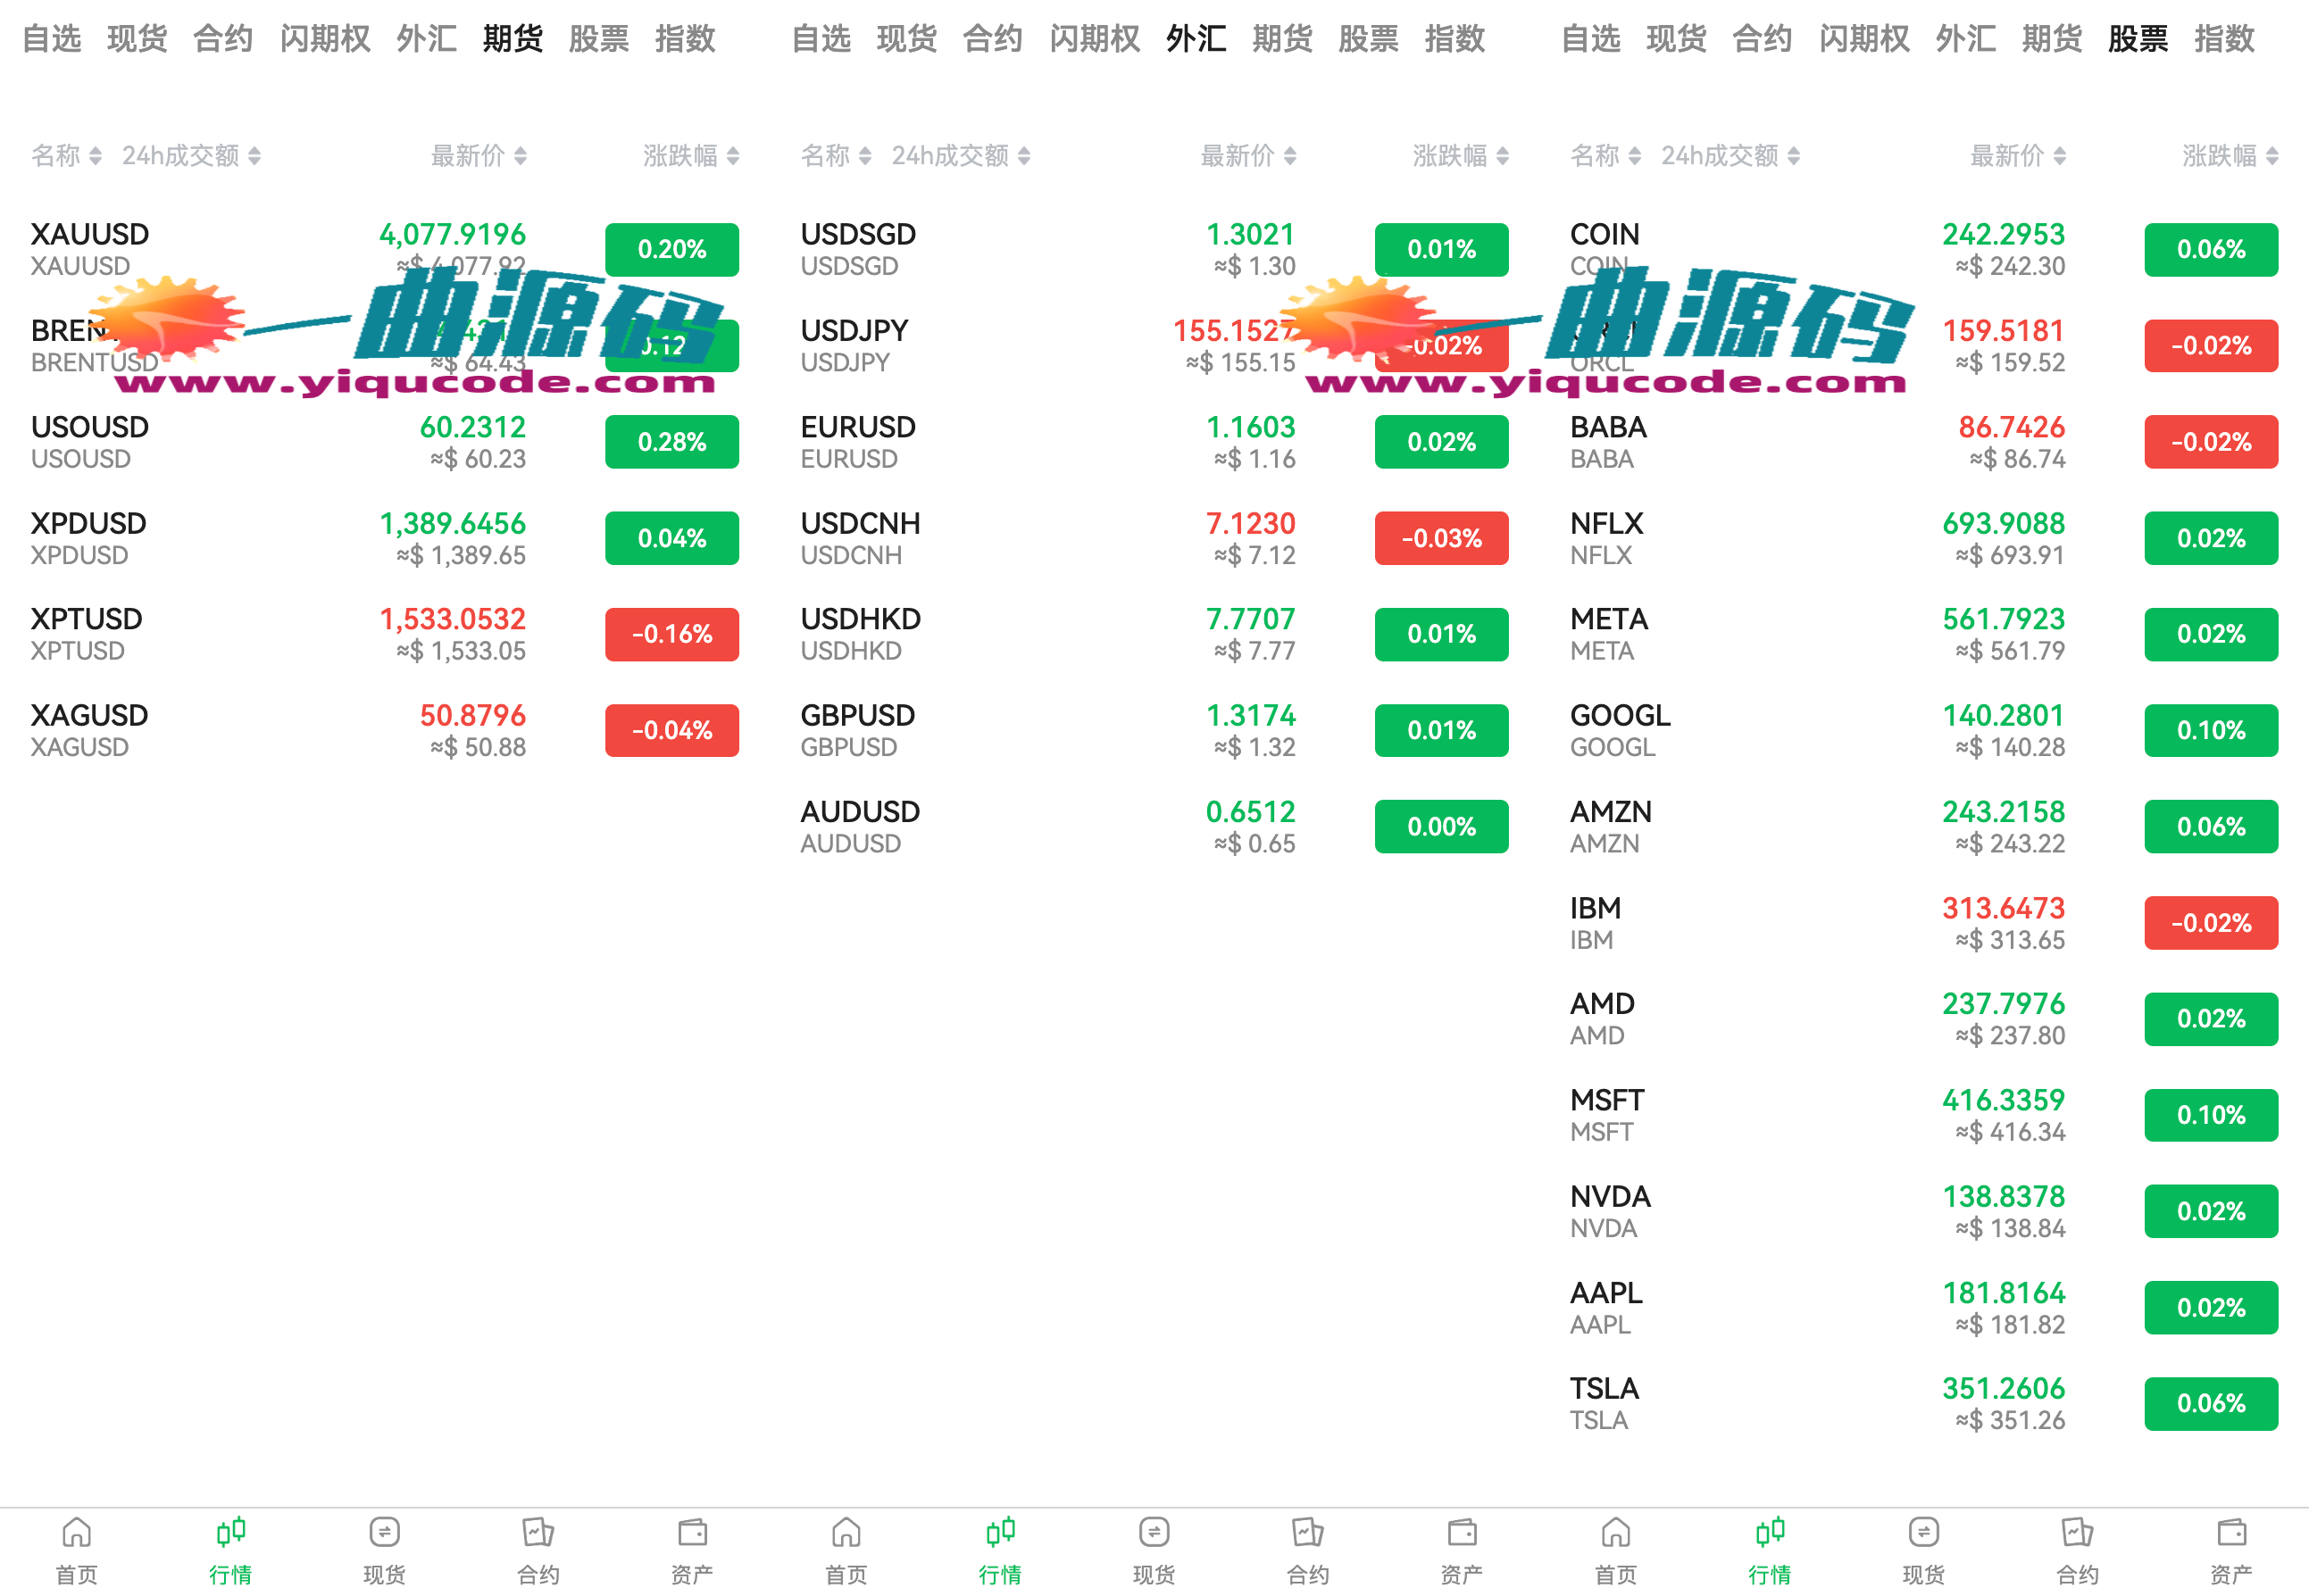Image resolution: width=2309 pixels, height=1596 pixels.
Task: Open the 闪期权 options tab
Action: (324, 39)
